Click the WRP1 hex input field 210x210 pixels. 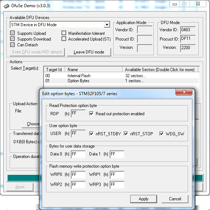coord(117,175)
